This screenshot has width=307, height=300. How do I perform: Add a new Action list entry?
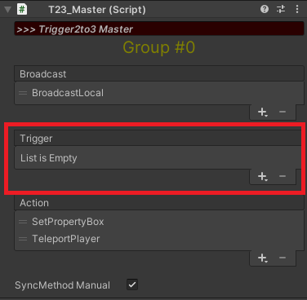click(x=263, y=258)
